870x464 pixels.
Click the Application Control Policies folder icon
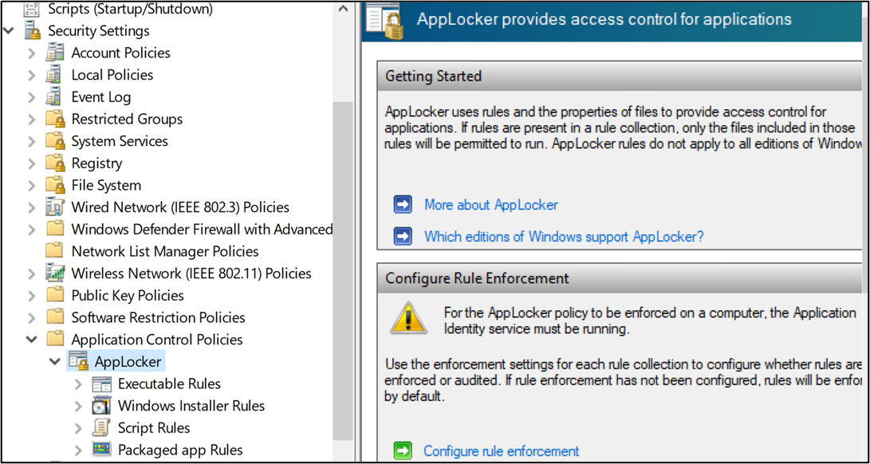click(56, 339)
